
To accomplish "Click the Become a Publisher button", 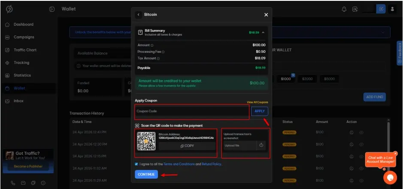I will pos(28,166).
